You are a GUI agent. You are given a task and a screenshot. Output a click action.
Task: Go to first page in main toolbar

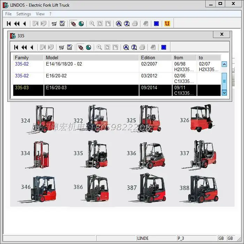[9, 24]
